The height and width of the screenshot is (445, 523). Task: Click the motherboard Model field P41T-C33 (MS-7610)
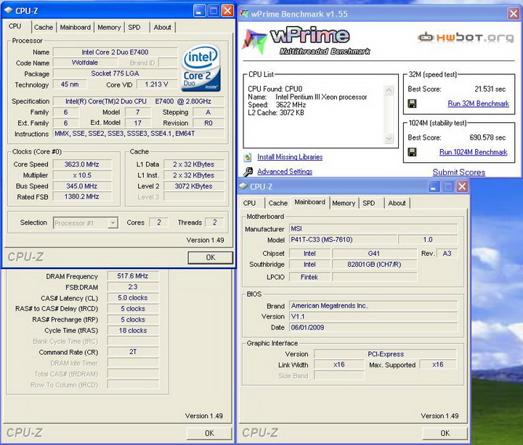click(343, 239)
